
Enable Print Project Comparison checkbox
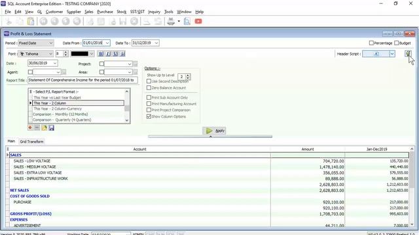coord(149,110)
